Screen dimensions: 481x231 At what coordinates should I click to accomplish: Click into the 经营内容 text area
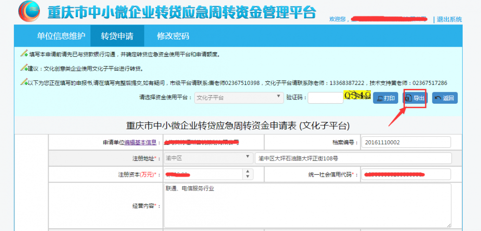pyautogui.click(x=307, y=205)
